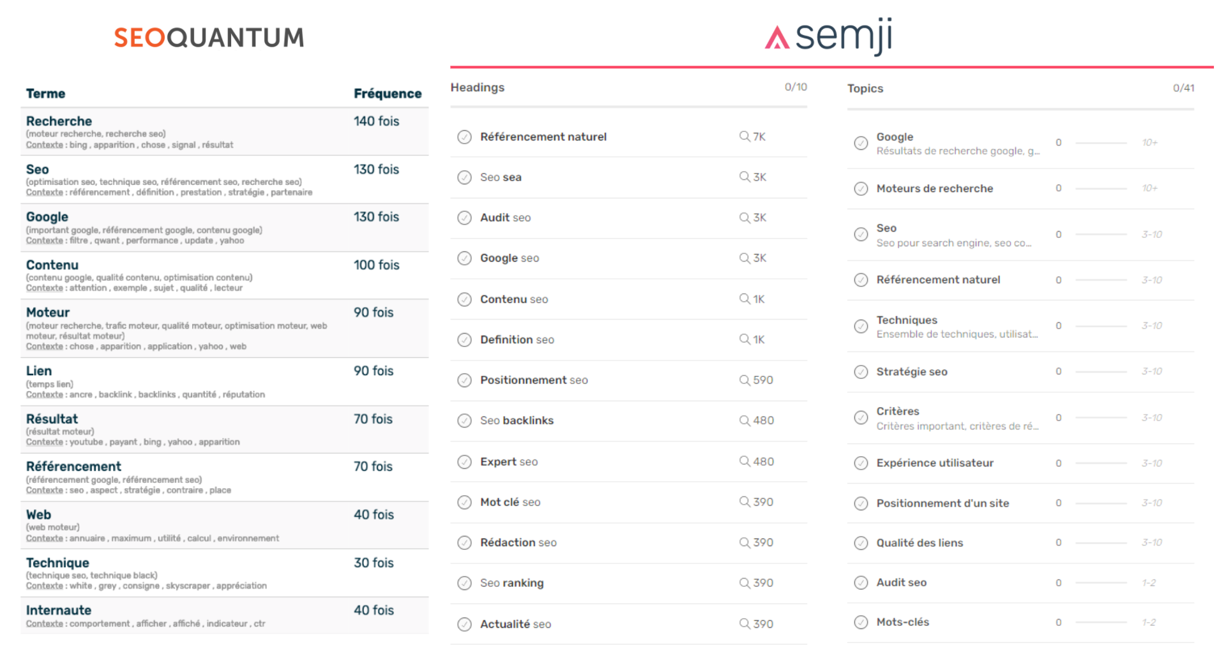Click the semji logo
1219x645 pixels.
pos(828,37)
